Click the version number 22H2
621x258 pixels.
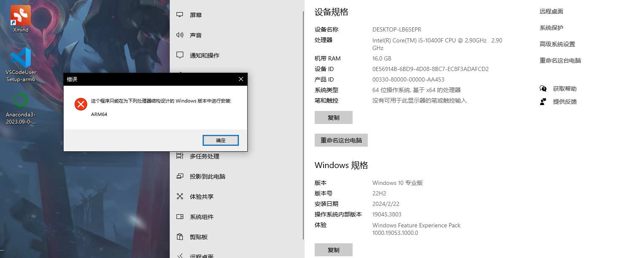(379, 193)
